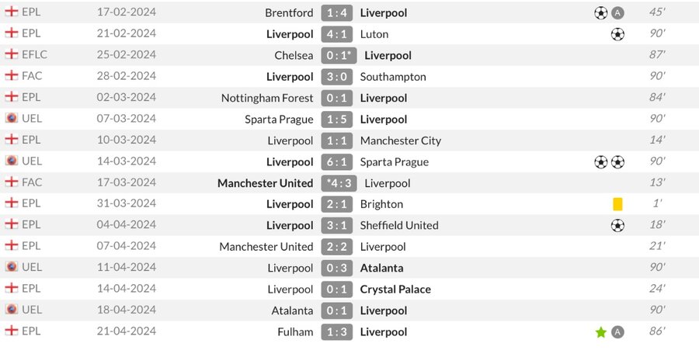Click the 21-04-2024 match date
The width and height of the screenshot is (699, 364).
point(127,331)
